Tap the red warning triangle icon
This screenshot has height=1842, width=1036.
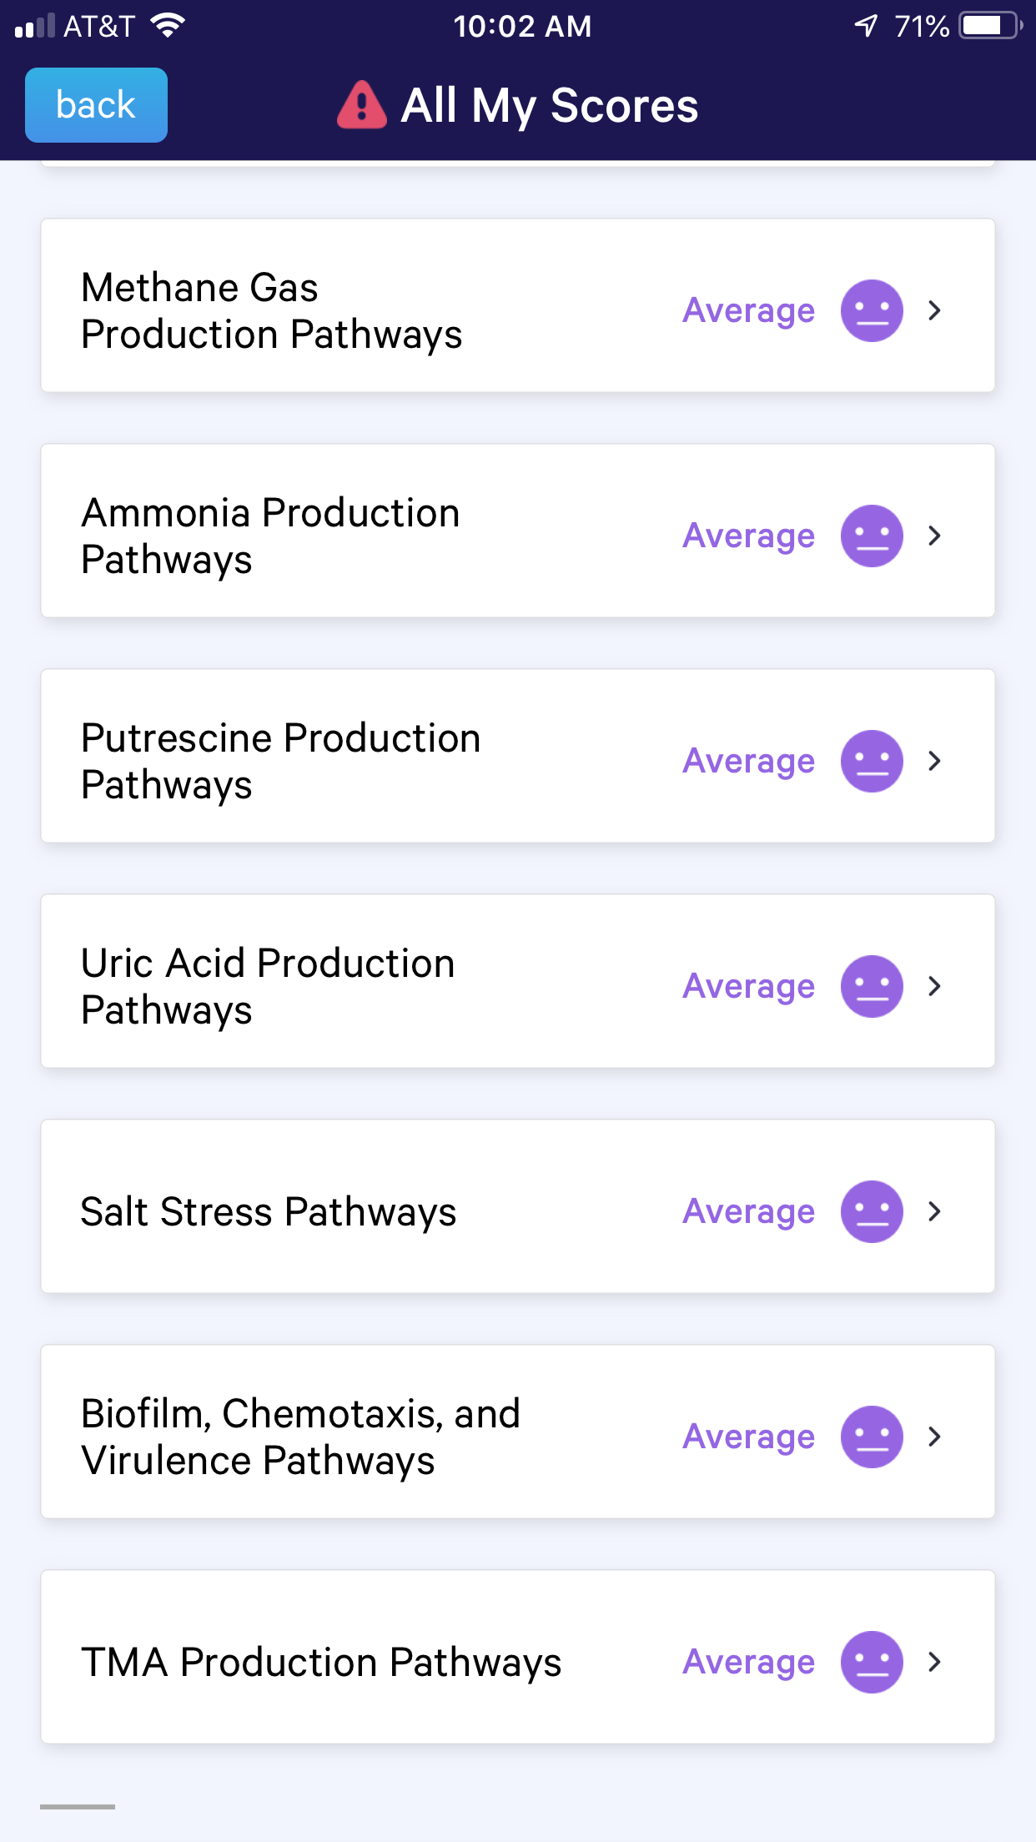(361, 106)
